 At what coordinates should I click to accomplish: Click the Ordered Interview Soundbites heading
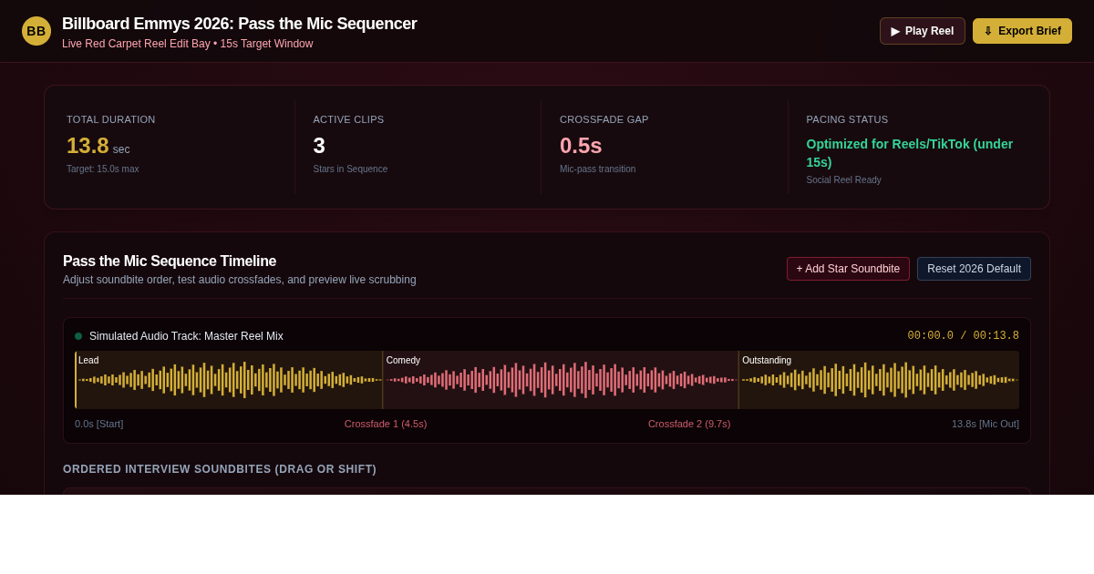220,469
